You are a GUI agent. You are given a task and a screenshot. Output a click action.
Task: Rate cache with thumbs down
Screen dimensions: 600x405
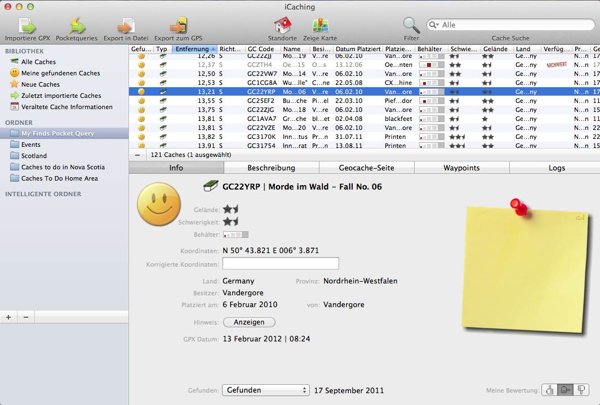[581, 390]
